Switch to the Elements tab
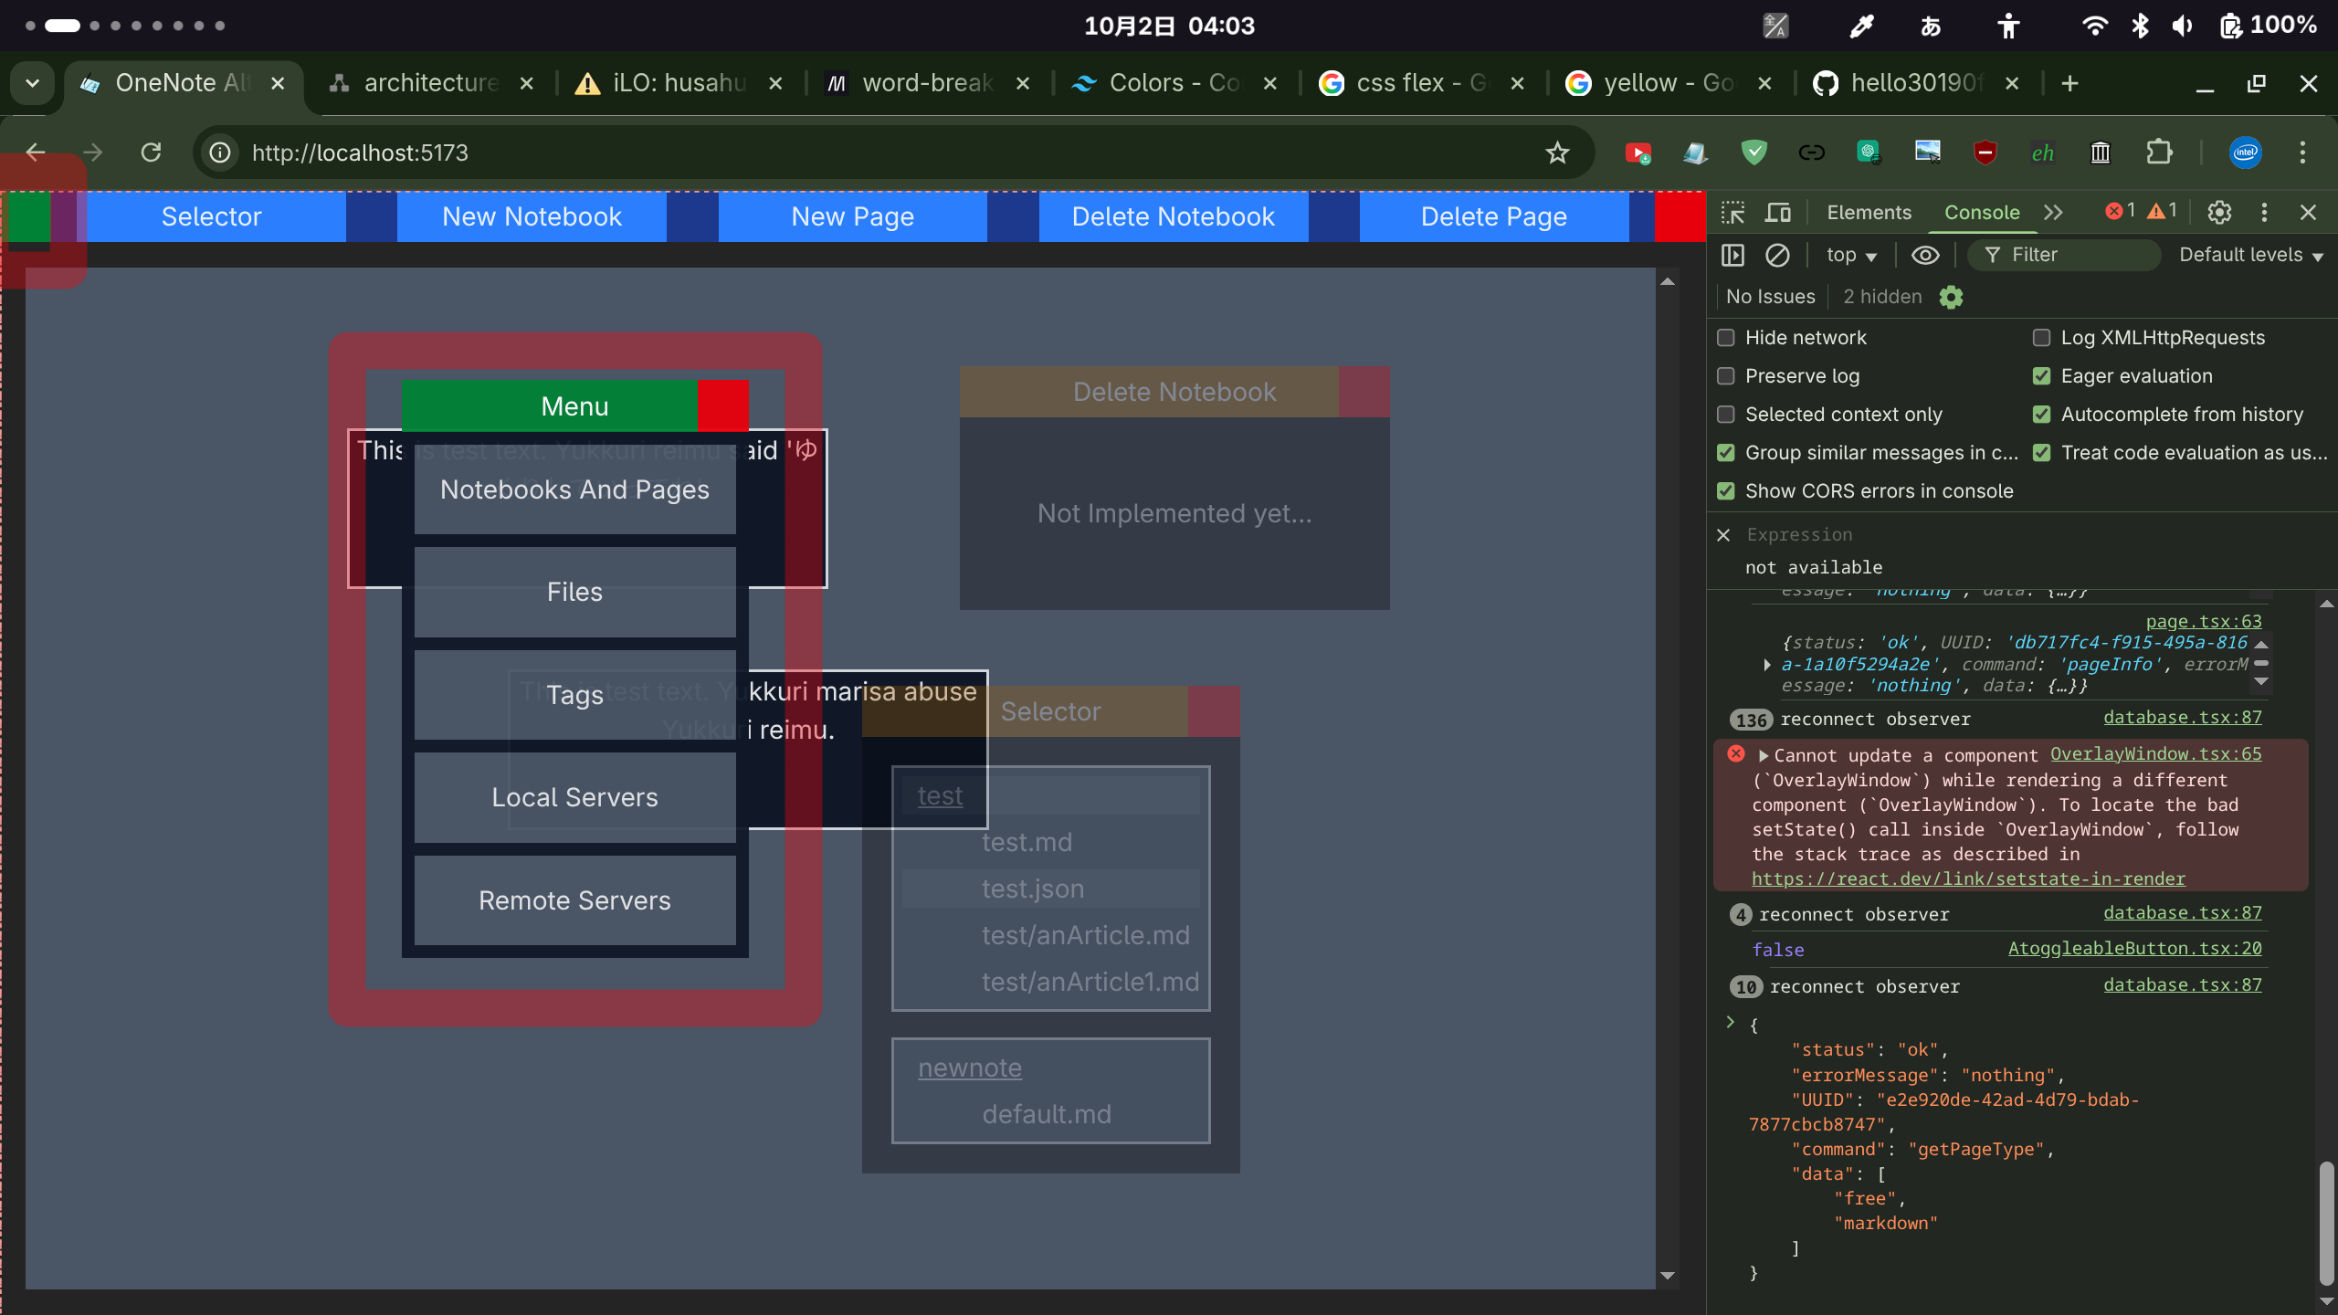The image size is (2338, 1315). click(1869, 213)
